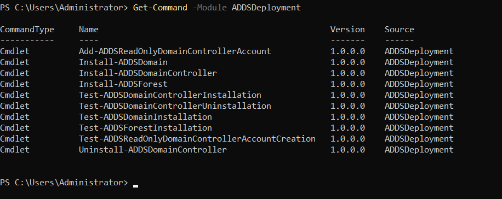
Task: Click the Get-Command text in prompt
Action: [x=160, y=7]
